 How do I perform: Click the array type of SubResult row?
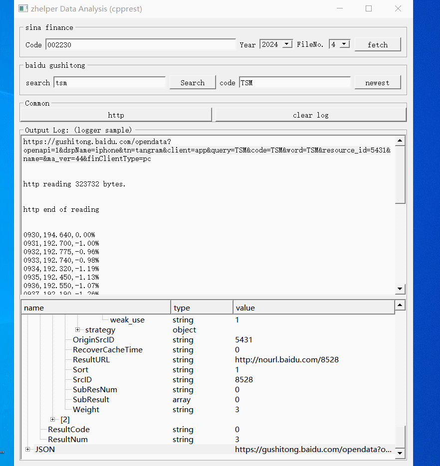[182, 400]
